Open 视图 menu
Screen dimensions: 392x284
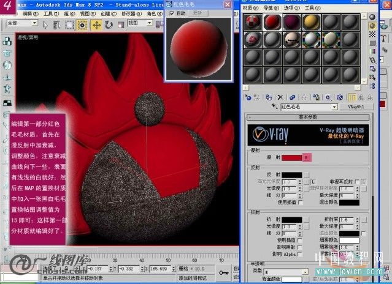pos(88,13)
